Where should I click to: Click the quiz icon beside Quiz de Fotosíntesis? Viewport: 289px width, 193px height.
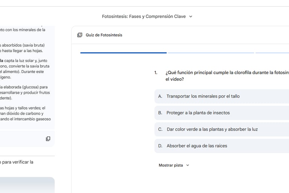tap(79, 35)
